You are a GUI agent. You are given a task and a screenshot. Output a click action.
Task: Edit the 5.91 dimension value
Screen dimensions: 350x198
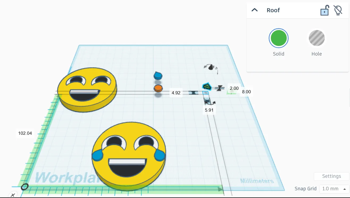(209, 110)
